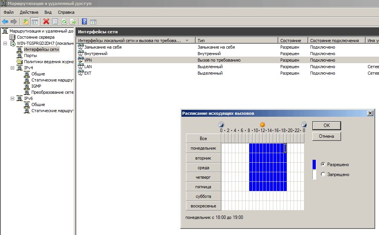
Task: Select the Запрещено radio button
Action: (x=323, y=175)
